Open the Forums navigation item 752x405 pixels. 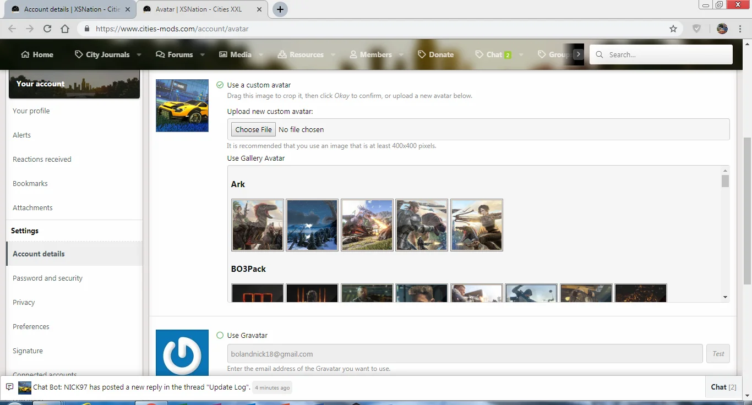[x=175, y=54]
